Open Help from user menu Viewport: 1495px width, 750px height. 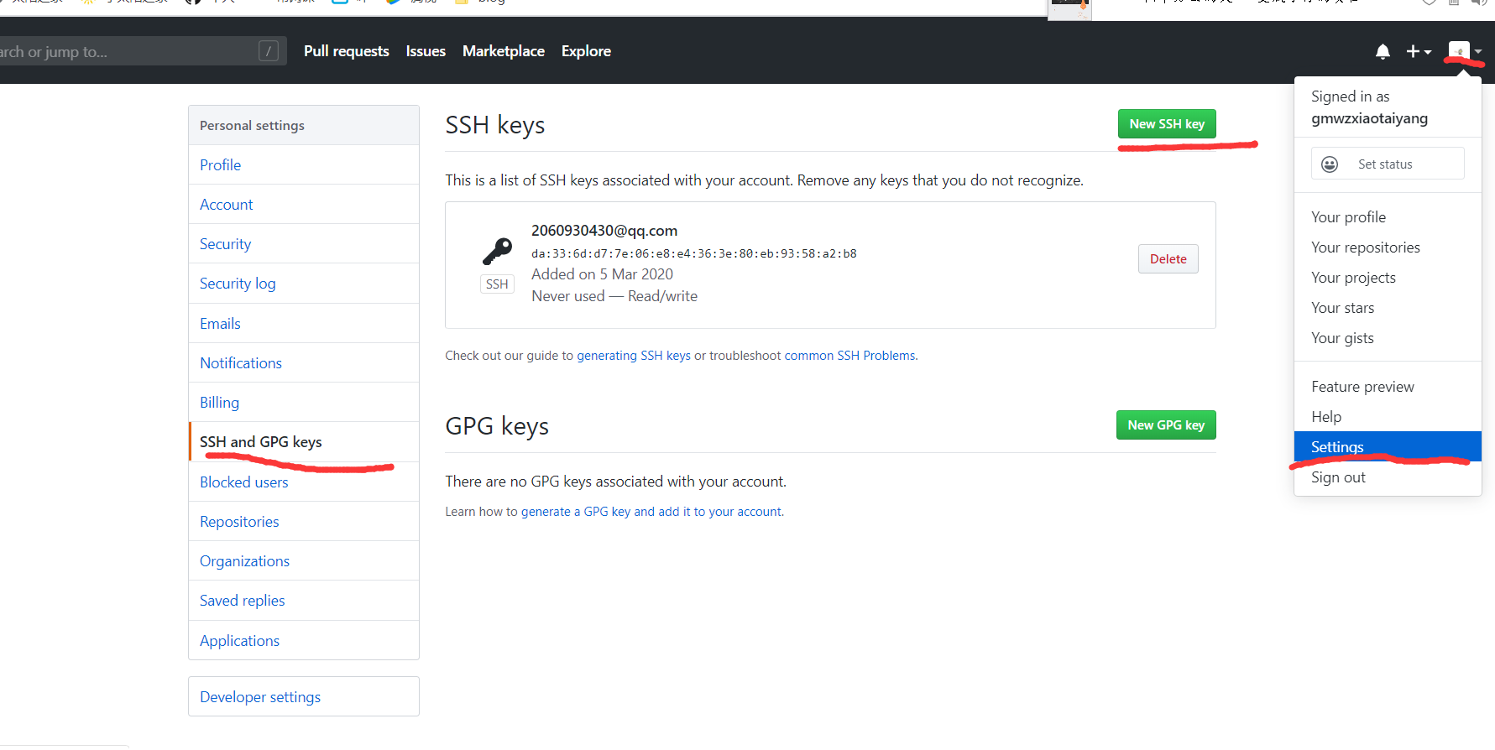tap(1388, 417)
